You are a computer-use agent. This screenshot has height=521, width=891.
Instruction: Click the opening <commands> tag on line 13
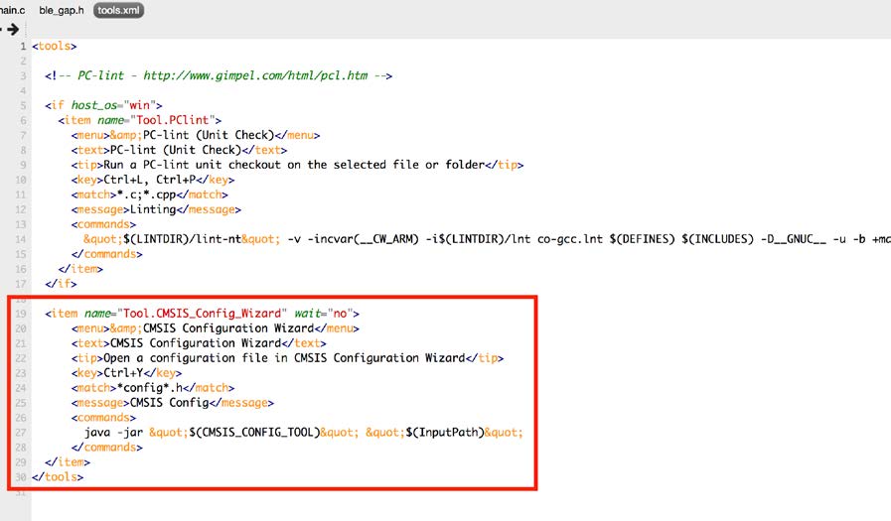pos(103,224)
